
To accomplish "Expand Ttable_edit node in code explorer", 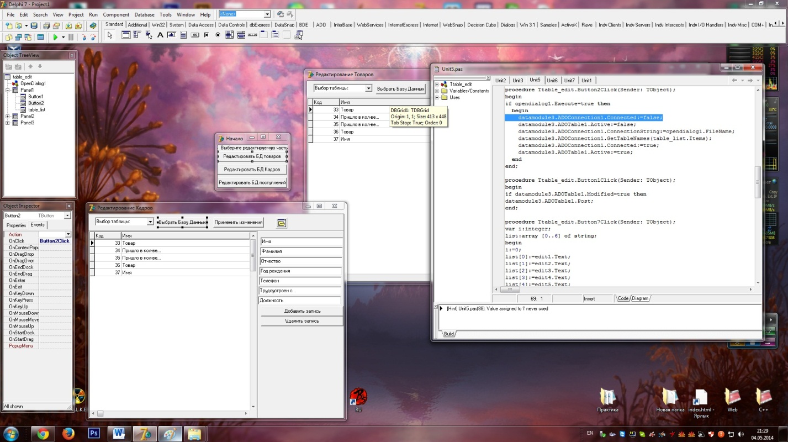I will [437, 84].
